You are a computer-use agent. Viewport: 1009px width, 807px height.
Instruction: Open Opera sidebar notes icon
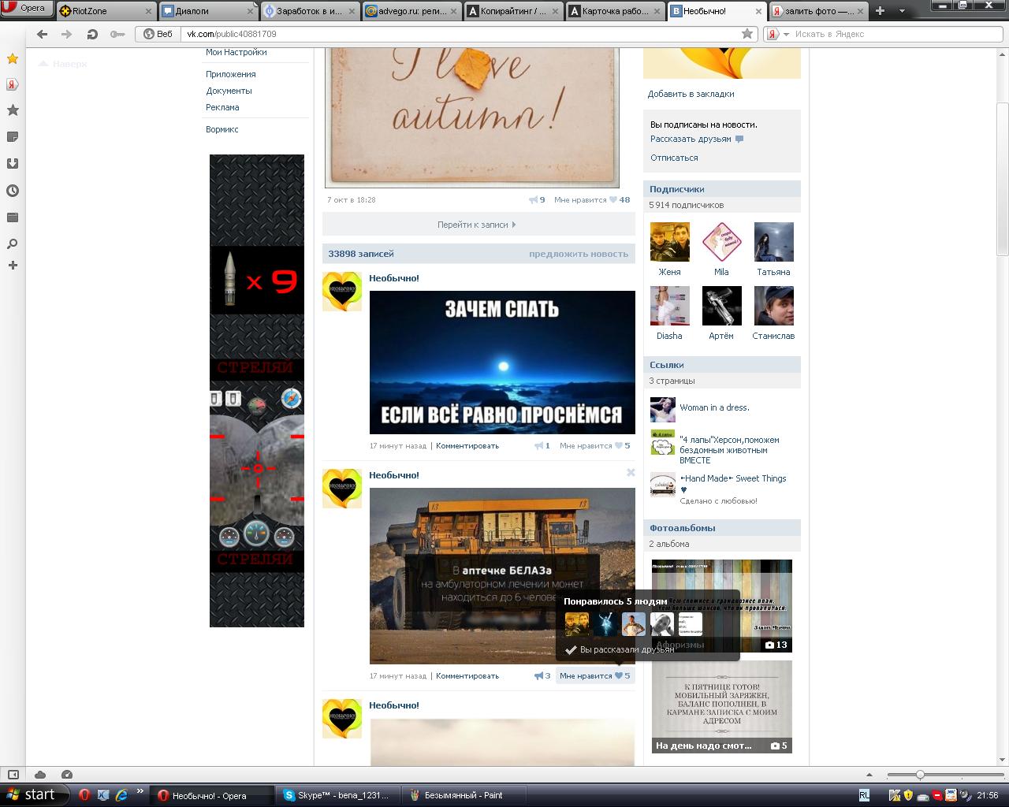pyautogui.click(x=13, y=137)
